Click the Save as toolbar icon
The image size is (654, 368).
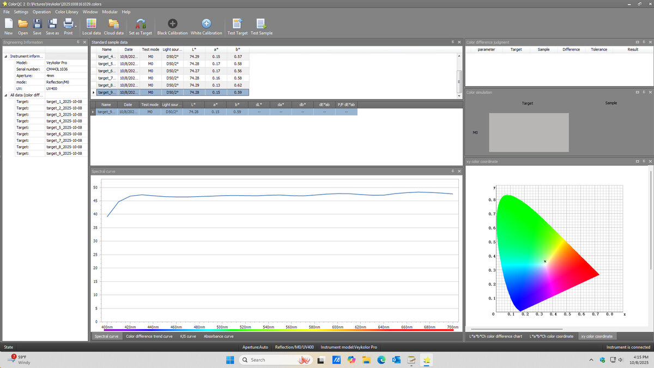pyautogui.click(x=52, y=24)
